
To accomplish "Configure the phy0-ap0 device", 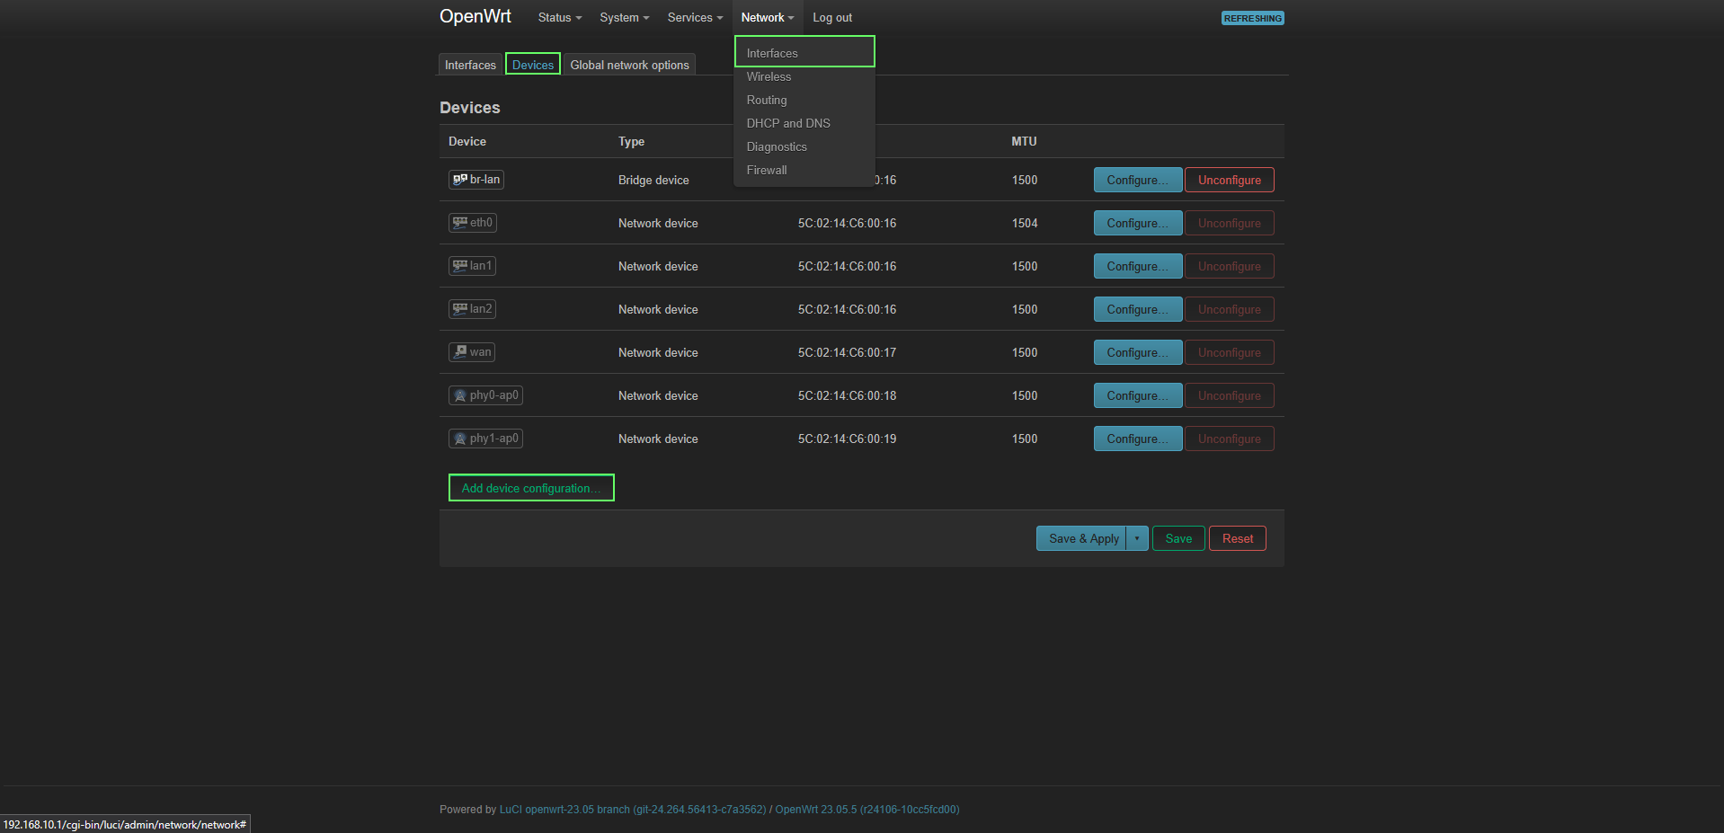I will (x=1138, y=395).
